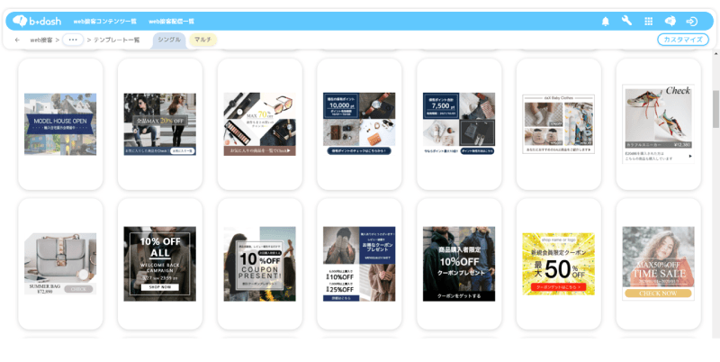
Task: Click the カスタマイズ button
Action: (x=683, y=40)
